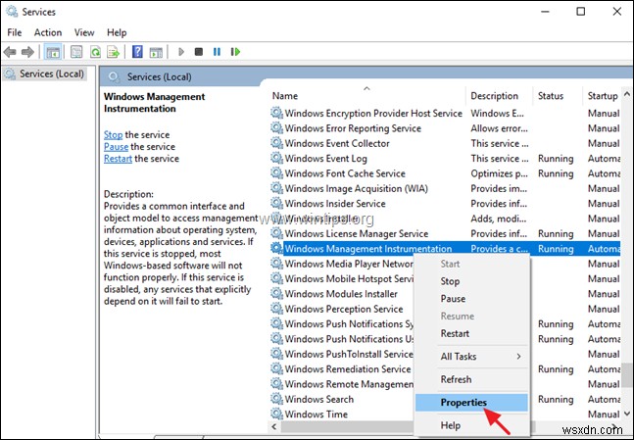Sort by the Name column header

click(366, 96)
